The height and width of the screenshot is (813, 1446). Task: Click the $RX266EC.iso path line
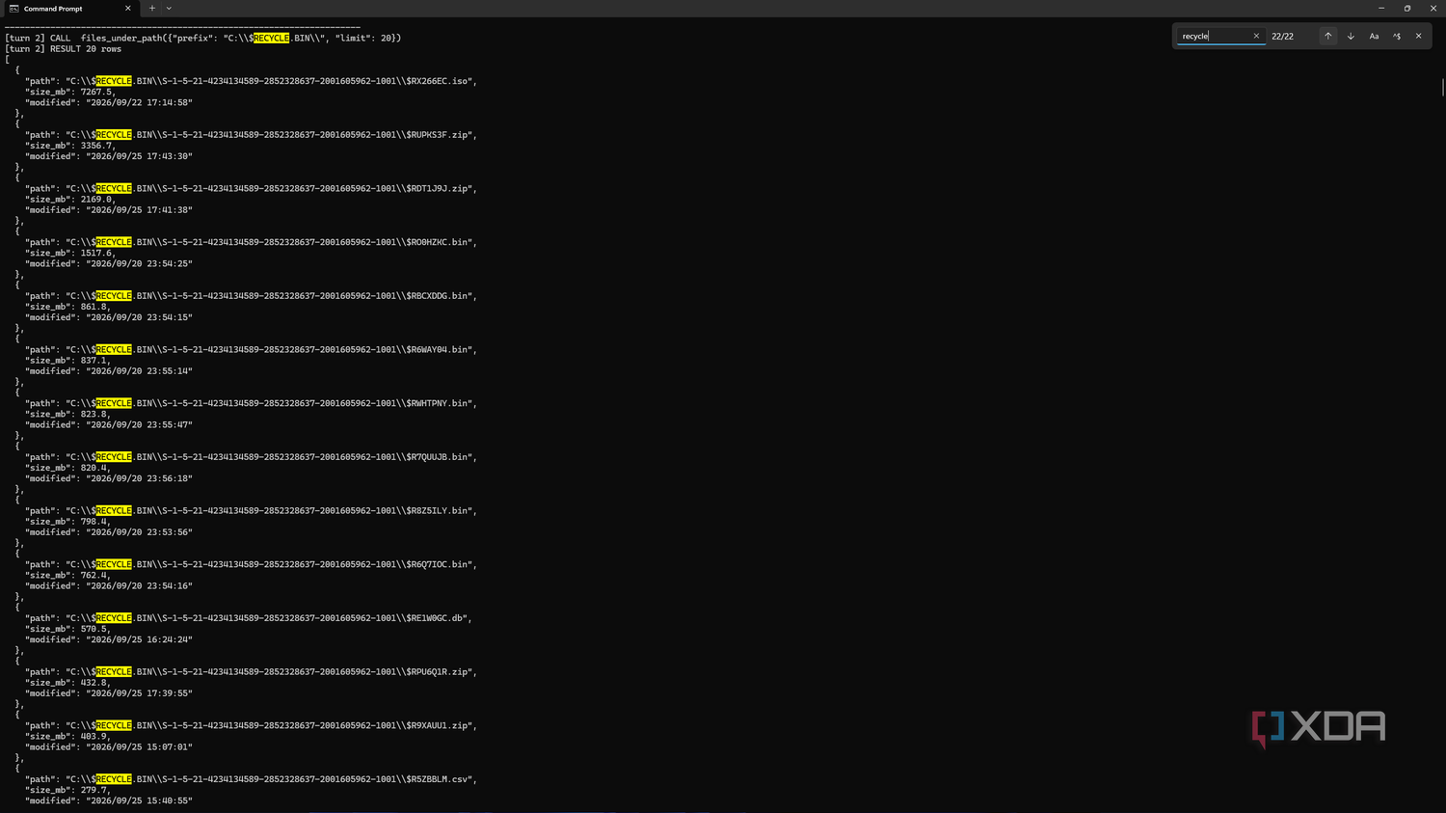click(251, 81)
